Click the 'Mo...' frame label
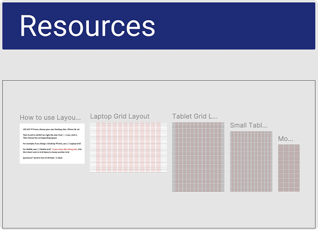 (285, 139)
